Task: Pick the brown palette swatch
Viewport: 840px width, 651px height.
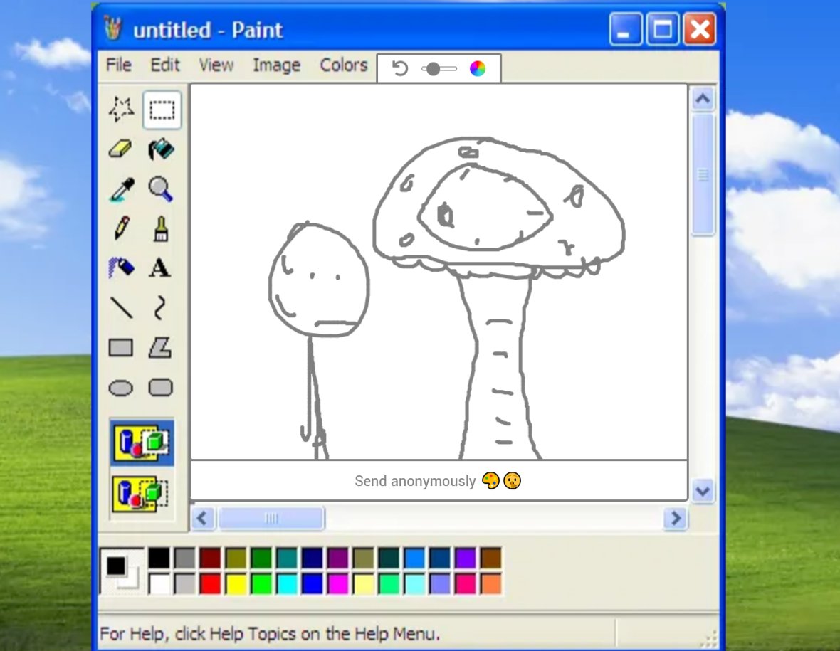Action: point(490,558)
